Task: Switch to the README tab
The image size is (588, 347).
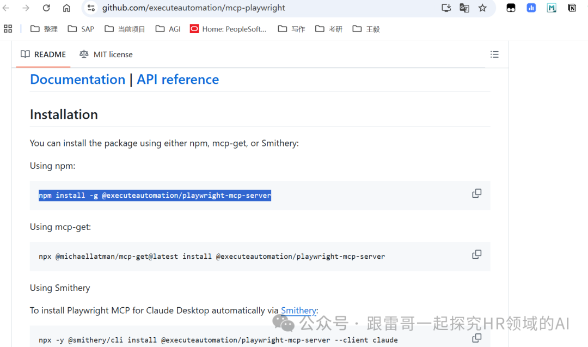Action: point(43,54)
